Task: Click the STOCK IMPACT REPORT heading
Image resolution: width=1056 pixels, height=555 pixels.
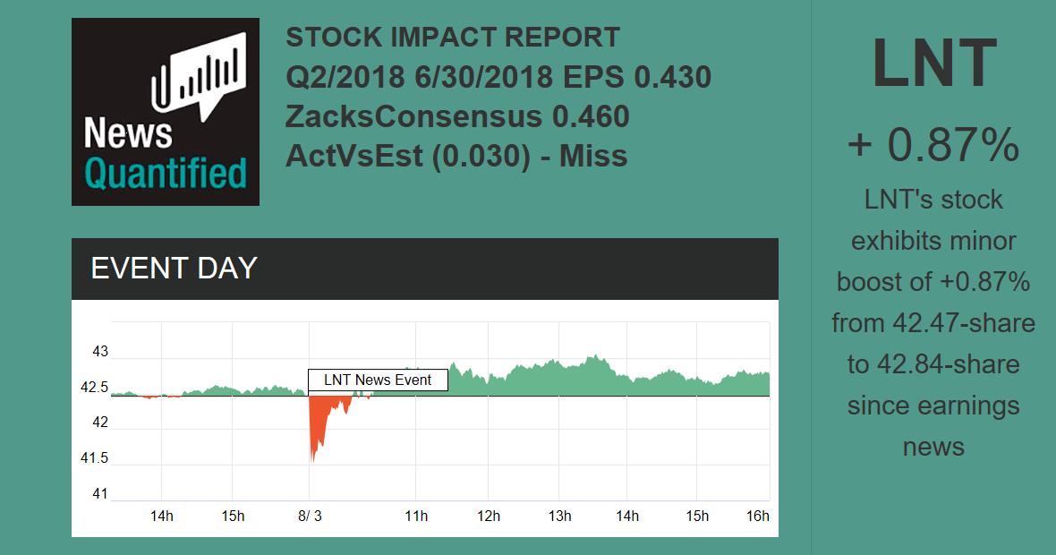Action: (452, 38)
